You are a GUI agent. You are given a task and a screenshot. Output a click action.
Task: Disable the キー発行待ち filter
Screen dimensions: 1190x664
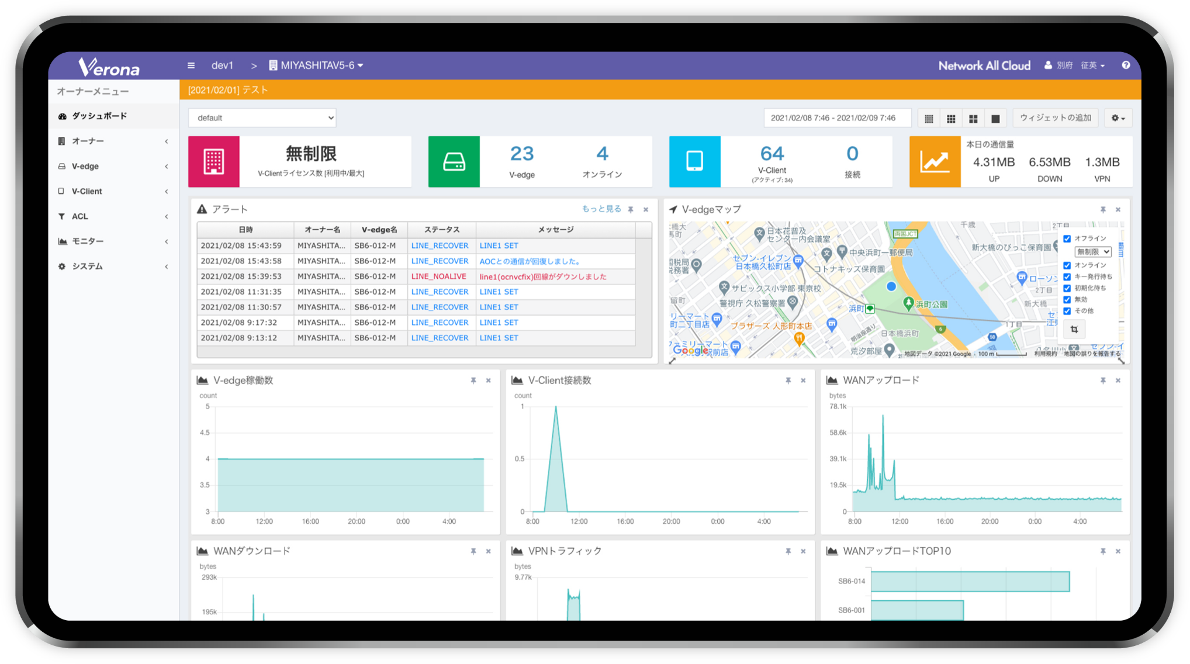coord(1067,276)
